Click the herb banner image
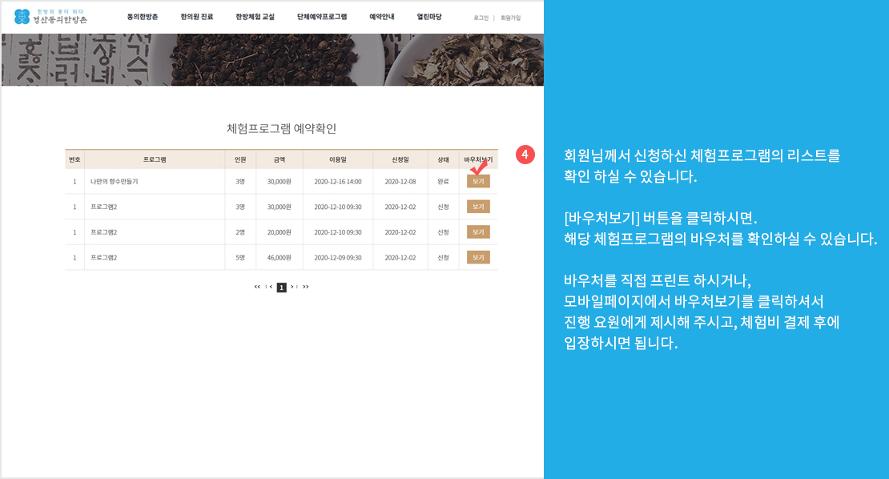Screen dimensions: 889x479 [272, 59]
